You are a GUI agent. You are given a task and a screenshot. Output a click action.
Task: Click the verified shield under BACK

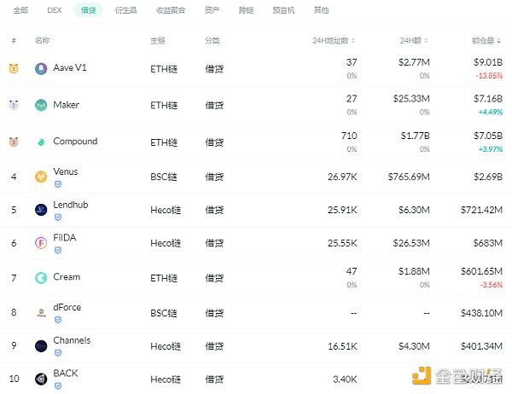click(58, 385)
